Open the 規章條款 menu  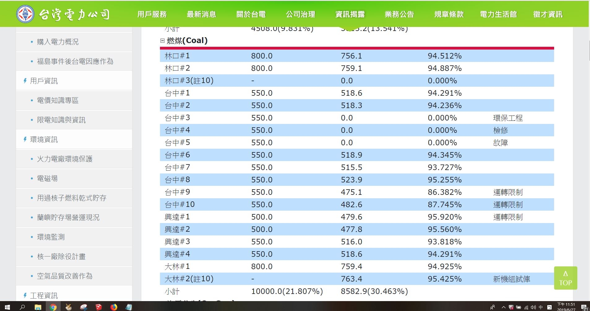pyautogui.click(x=449, y=14)
